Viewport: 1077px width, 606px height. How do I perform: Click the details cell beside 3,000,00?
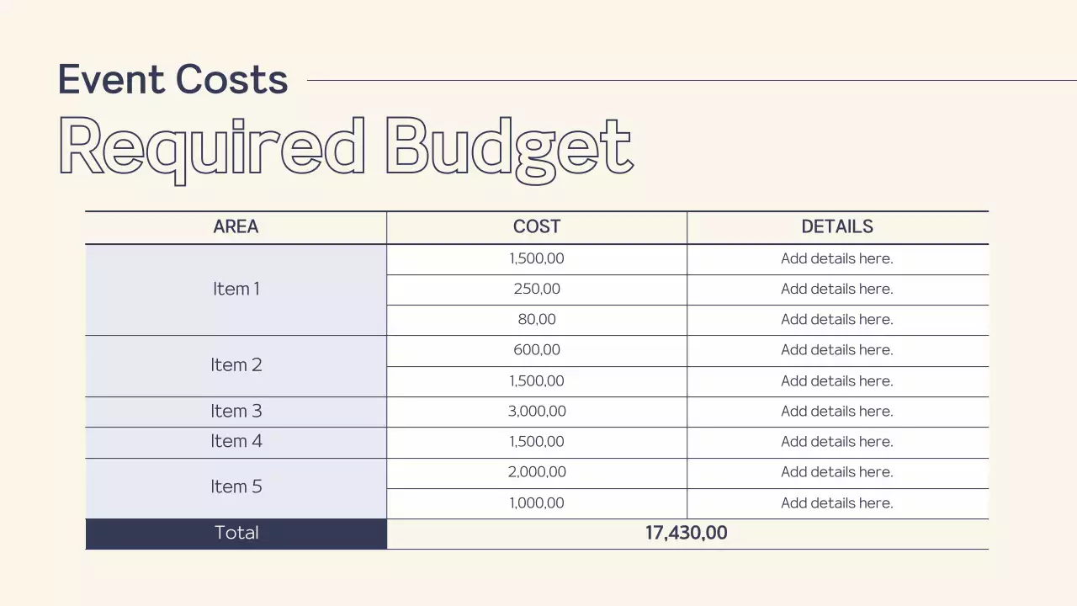coord(837,411)
